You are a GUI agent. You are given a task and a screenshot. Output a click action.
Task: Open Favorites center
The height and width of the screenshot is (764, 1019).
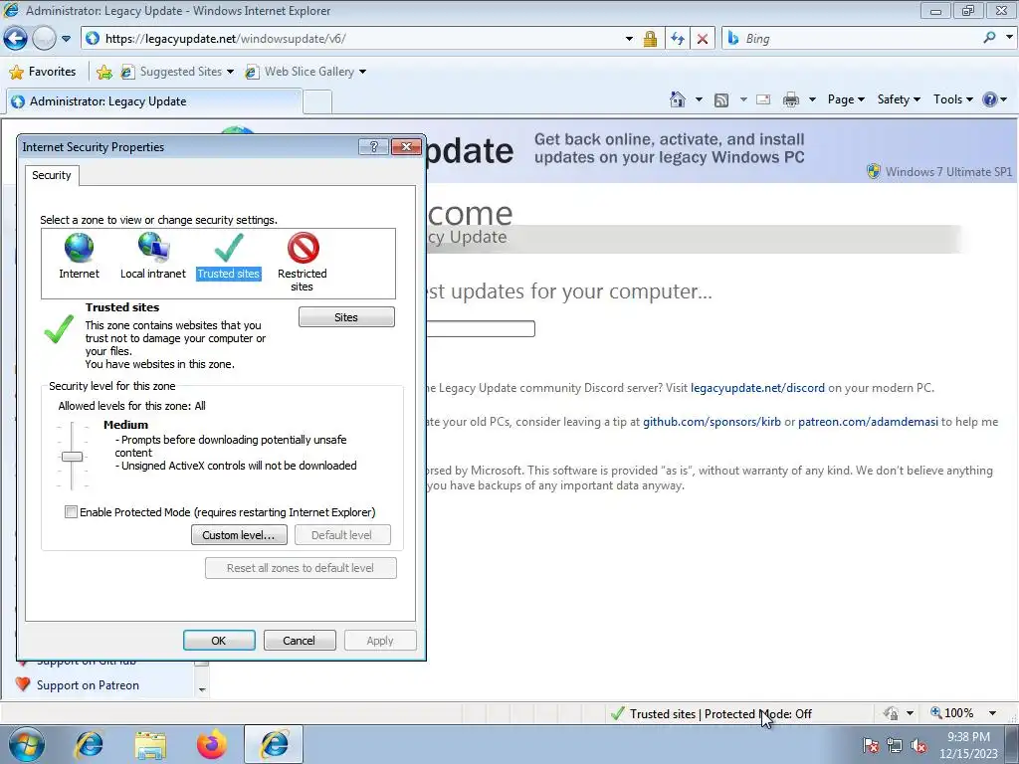pos(43,72)
